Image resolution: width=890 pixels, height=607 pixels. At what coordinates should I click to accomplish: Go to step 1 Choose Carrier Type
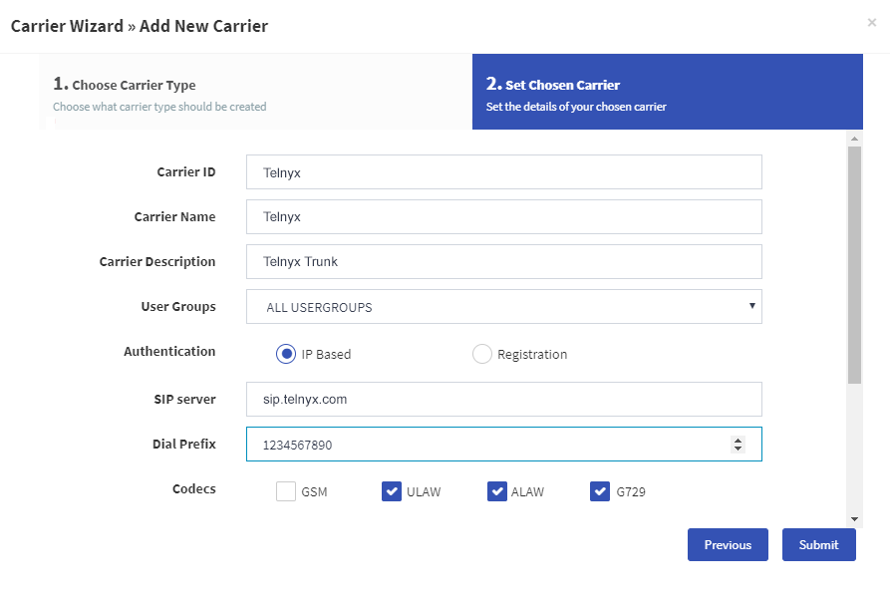pos(255,92)
